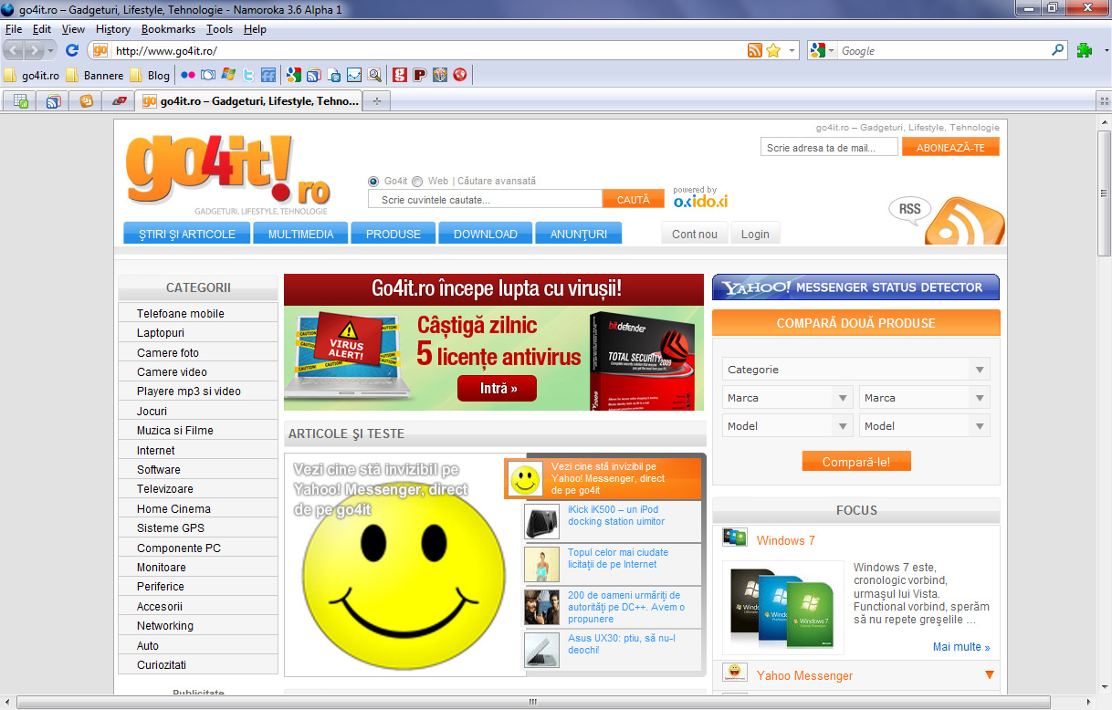Image resolution: width=1112 pixels, height=710 pixels.
Task: Open the Tools menu
Action: [x=219, y=29]
